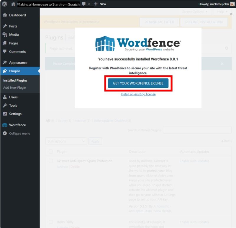Check the Akismet Anti-spam plugin checkbox

tap(51, 161)
